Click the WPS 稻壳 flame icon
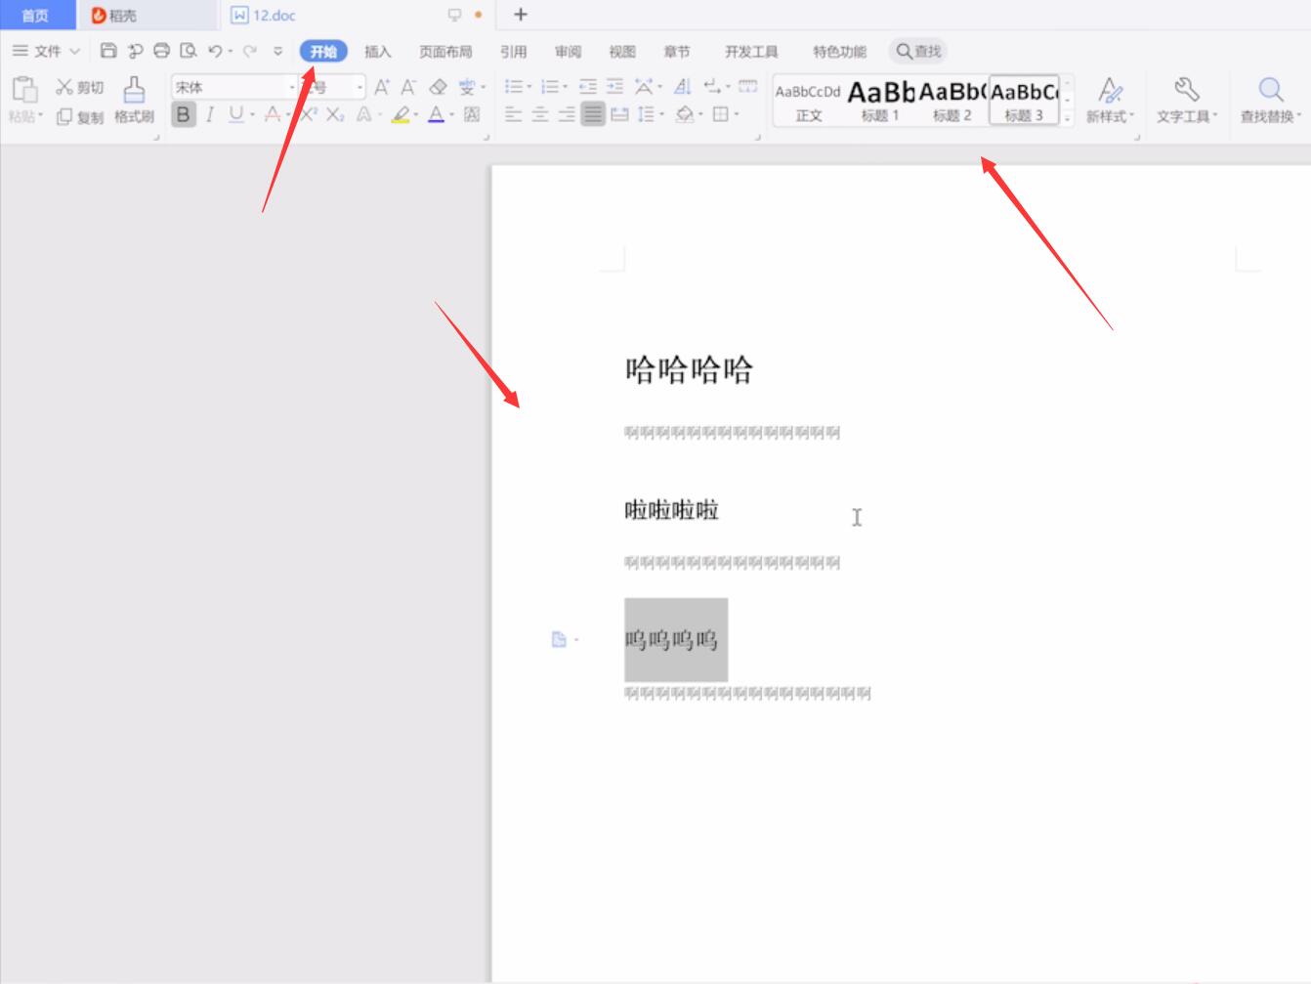The width and height of the screenshot is (1311, 984). pyautogui.click(x=99, y=16)
